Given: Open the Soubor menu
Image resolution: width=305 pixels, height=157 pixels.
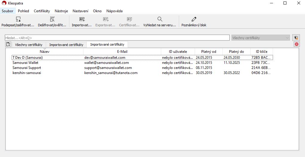Looking at the screenshot, I should 7,11.
